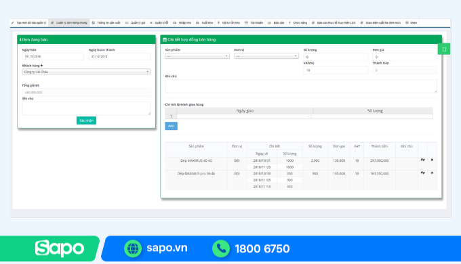Image resolution: width=461 pixels, height=264 pixels.
Task: Click the contract-detail 'Ghi chú' text area
Action: pyautogui.click(x=301, y=86)
